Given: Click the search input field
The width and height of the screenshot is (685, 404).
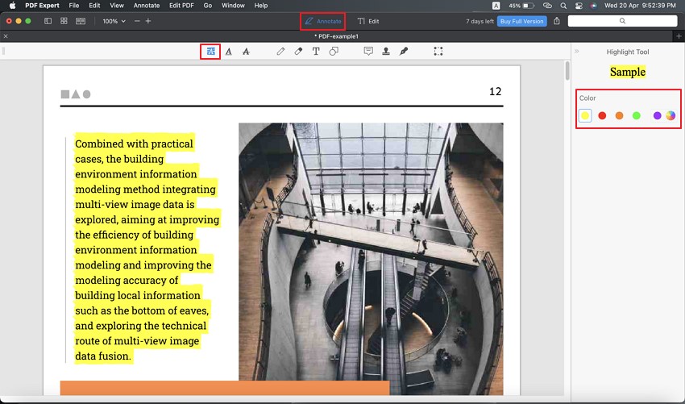Looking at the screenshot, I should (621, 21).
